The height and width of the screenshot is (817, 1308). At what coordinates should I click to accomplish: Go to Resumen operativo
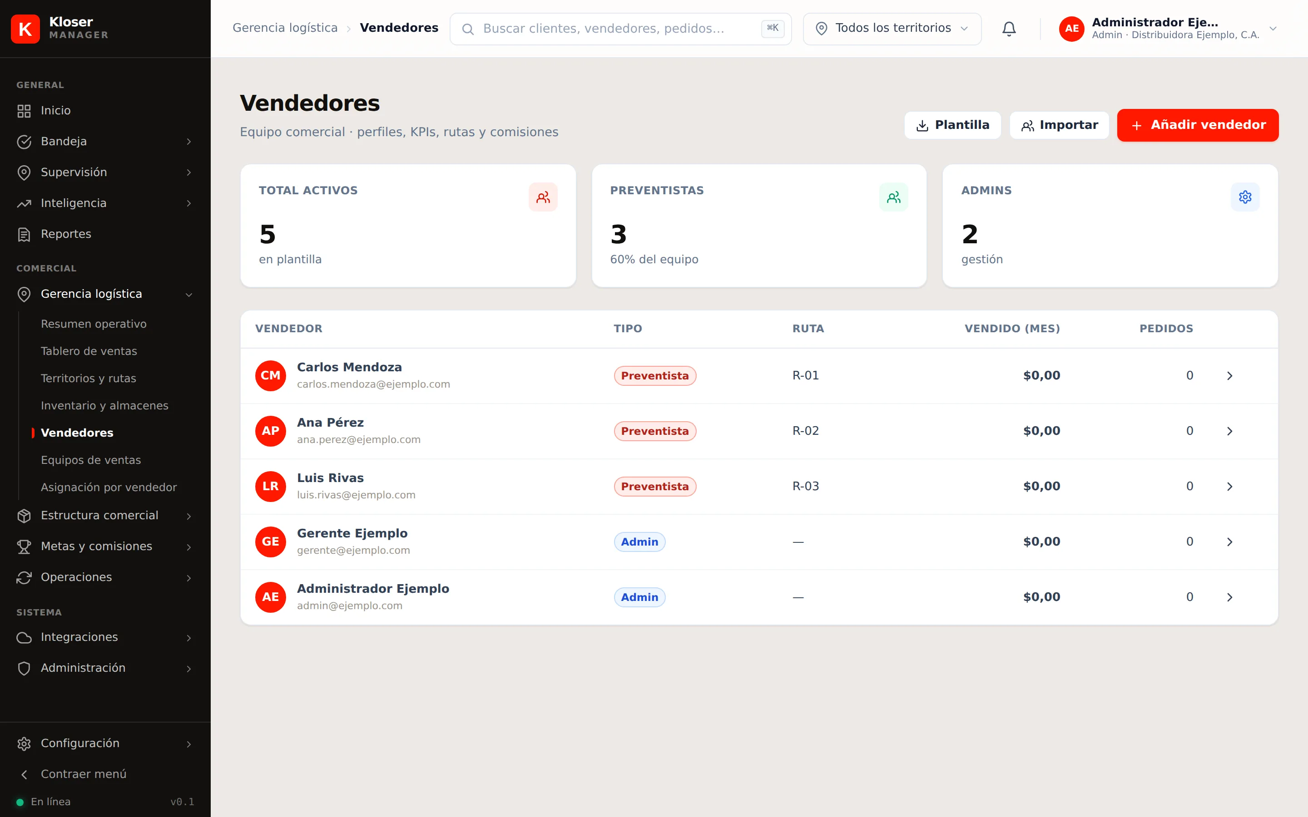pos(94,324)
